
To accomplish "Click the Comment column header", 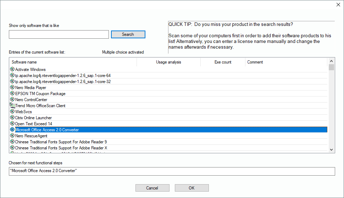I will coord(285,62).
